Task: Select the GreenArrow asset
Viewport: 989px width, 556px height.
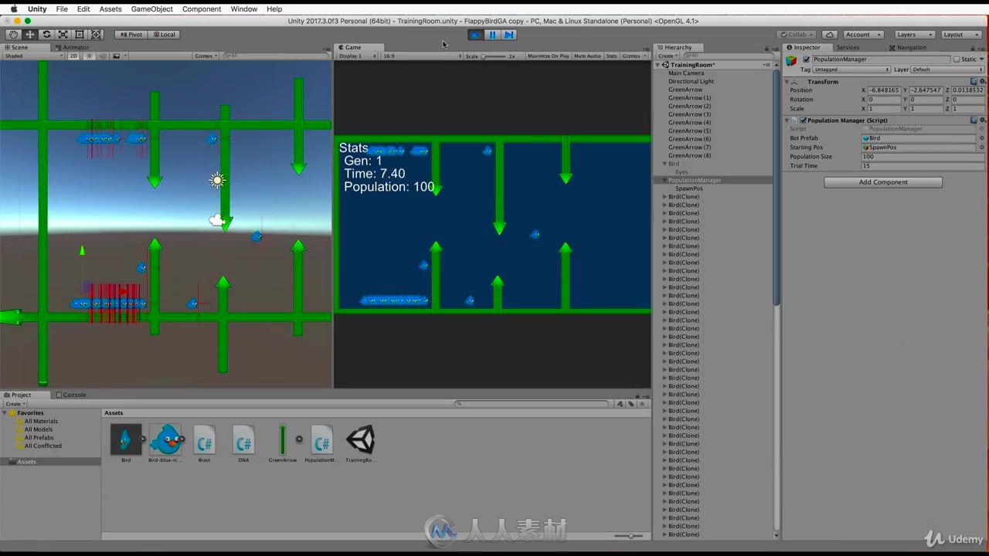Action: coord(283,442)
